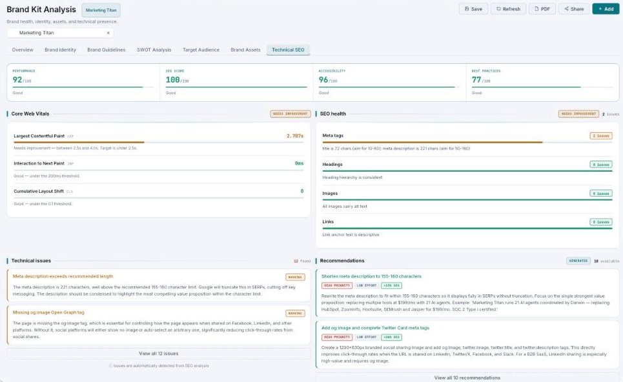Screen dimensions: 623x382
Task: Click the info icon beside the auto-detected issues note
Action: [x=110, y=366]
